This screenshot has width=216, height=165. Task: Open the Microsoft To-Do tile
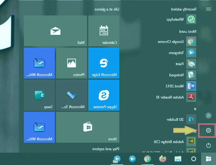pyautogui.click(x=72, y=95)
